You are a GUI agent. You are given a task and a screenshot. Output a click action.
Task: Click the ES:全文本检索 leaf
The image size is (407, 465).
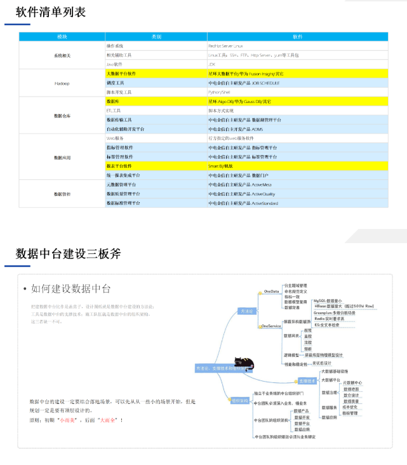tap(327, 325)
